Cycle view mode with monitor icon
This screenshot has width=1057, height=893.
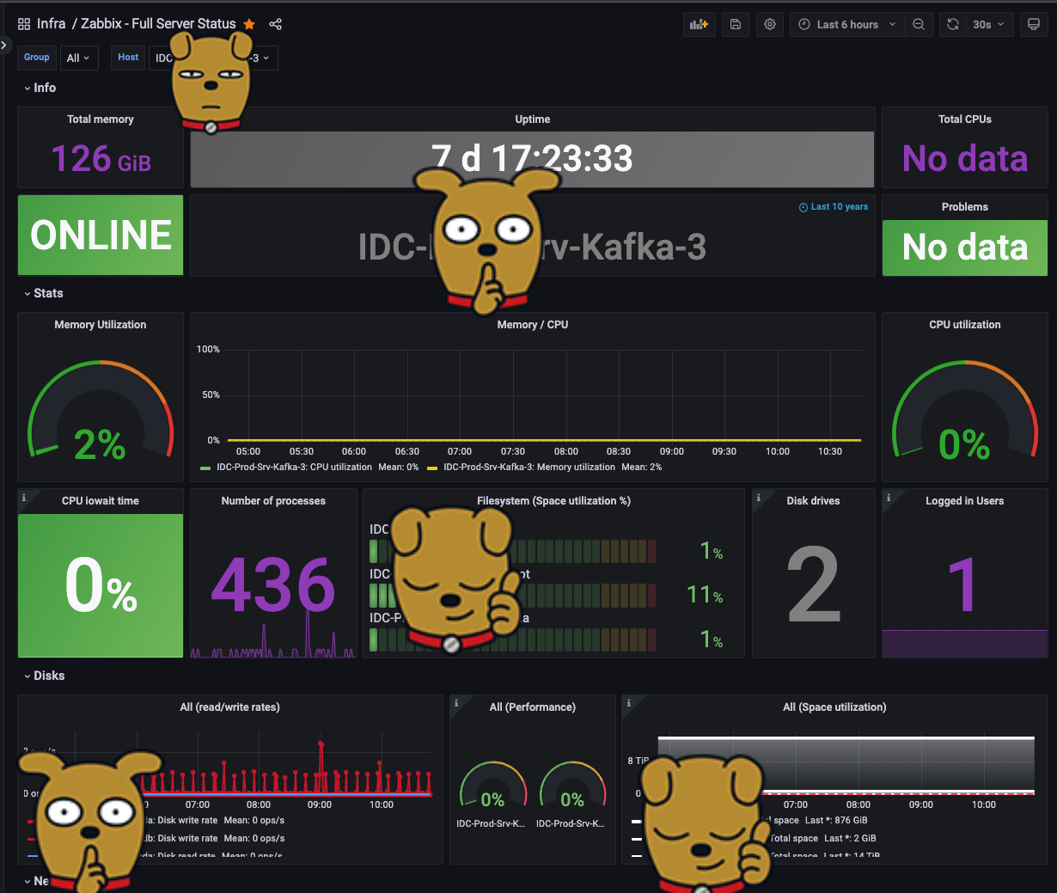pos(1034,24)
